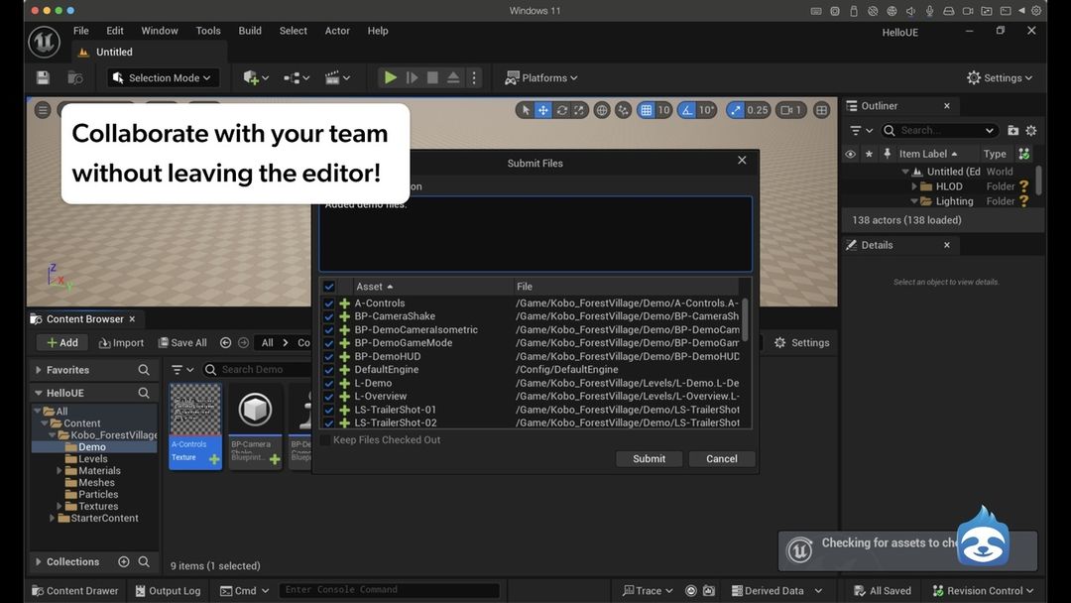Click Cancel in Submit Files dialog
Screen dimensions: 1071x603
click(x=721, y=459)
